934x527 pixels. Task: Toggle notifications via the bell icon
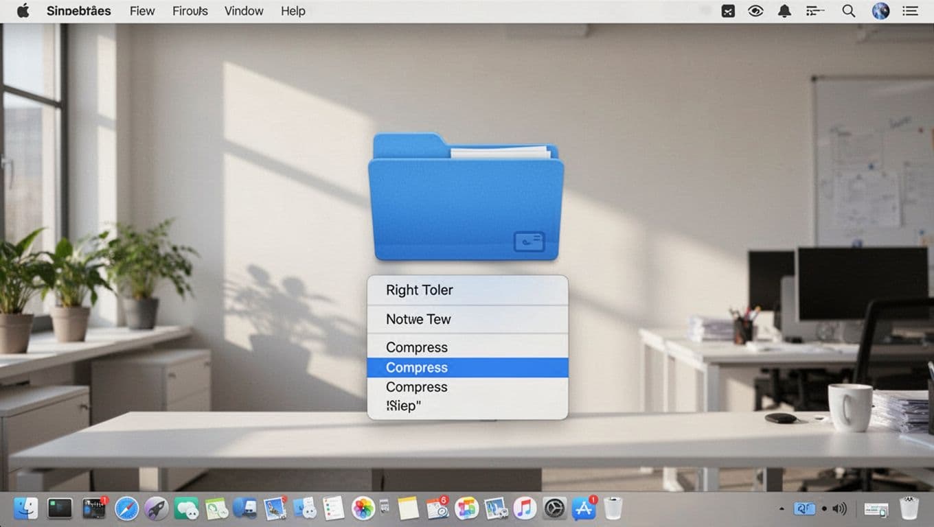(785, 11)
